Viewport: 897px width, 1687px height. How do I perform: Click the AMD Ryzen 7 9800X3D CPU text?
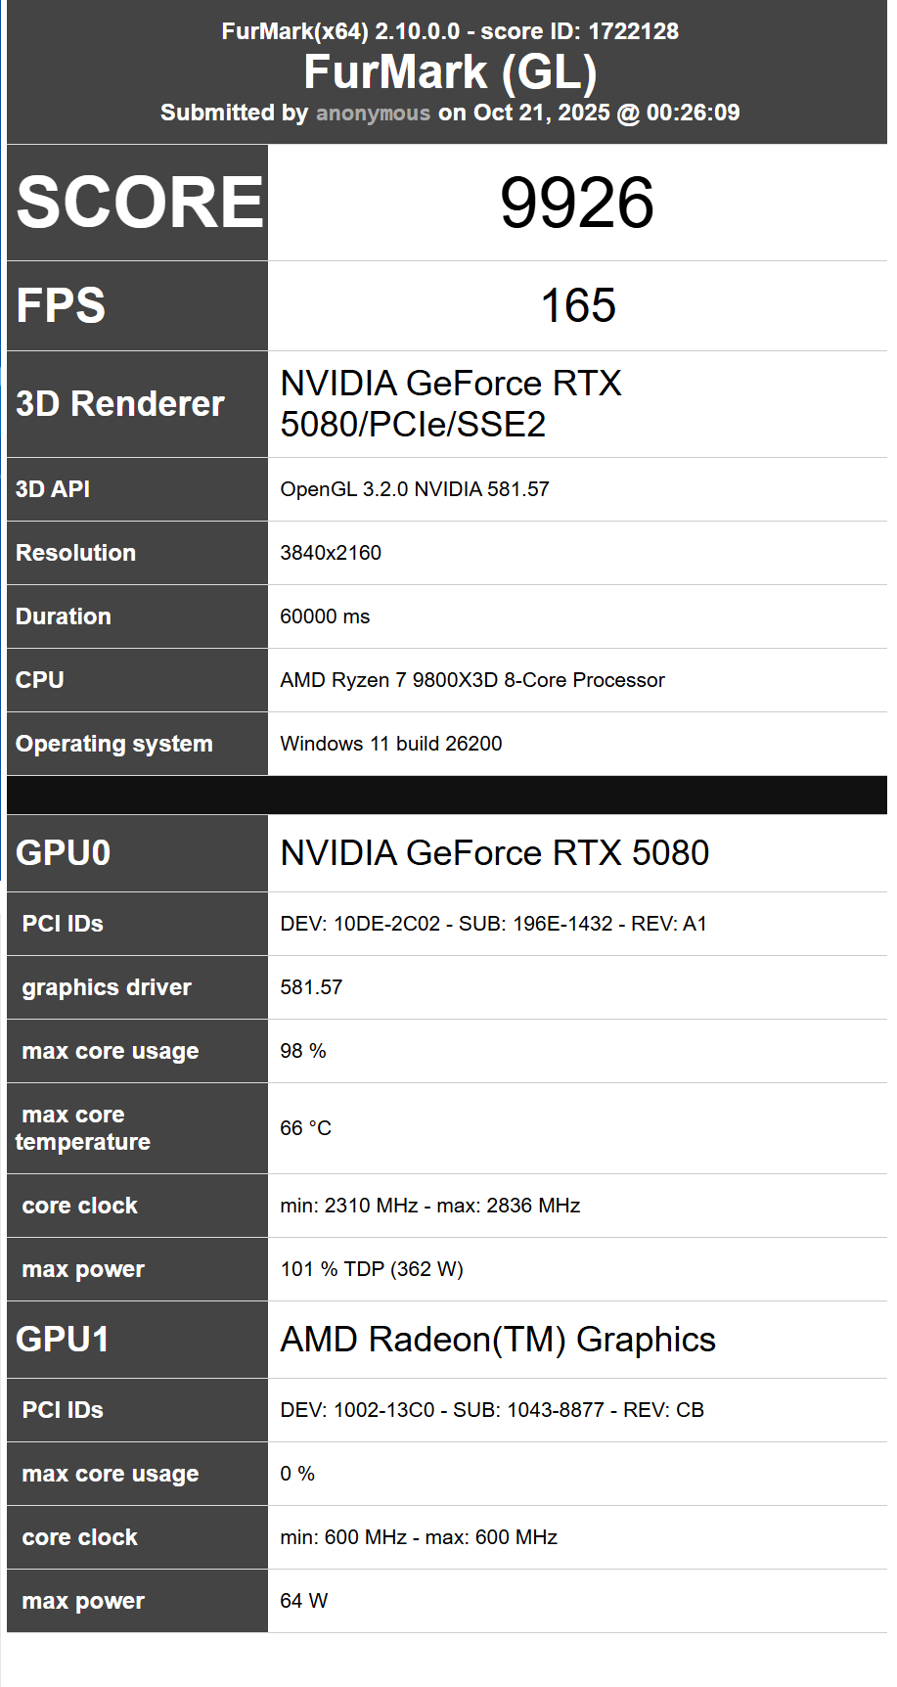click(472, 680)
